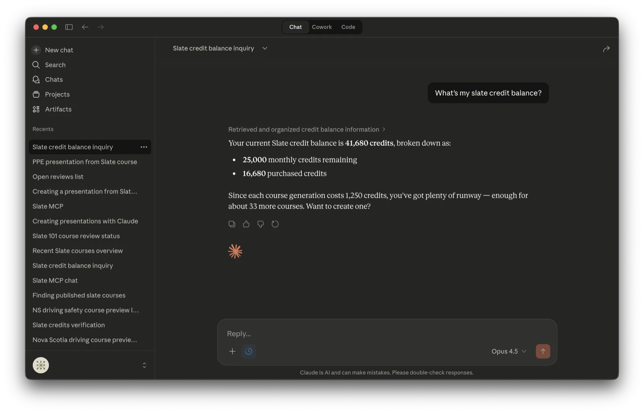This screenshot has height=413, width=644.
Task: Open the Opus 4.5 model selector
Action: point(509,351)
